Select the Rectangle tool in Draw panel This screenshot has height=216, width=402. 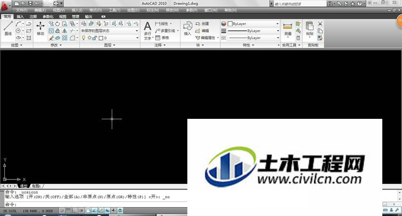point(29,31)
